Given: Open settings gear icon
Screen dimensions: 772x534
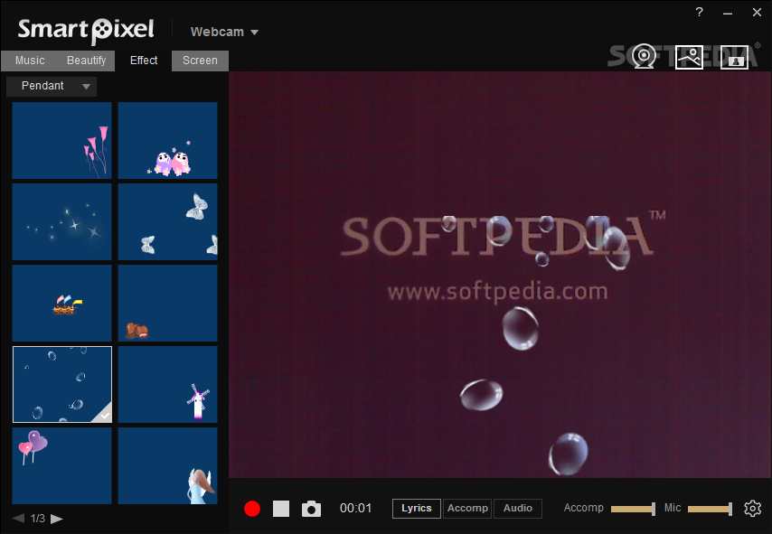Looking at the screenshot, I should click(x=752, y=508).
